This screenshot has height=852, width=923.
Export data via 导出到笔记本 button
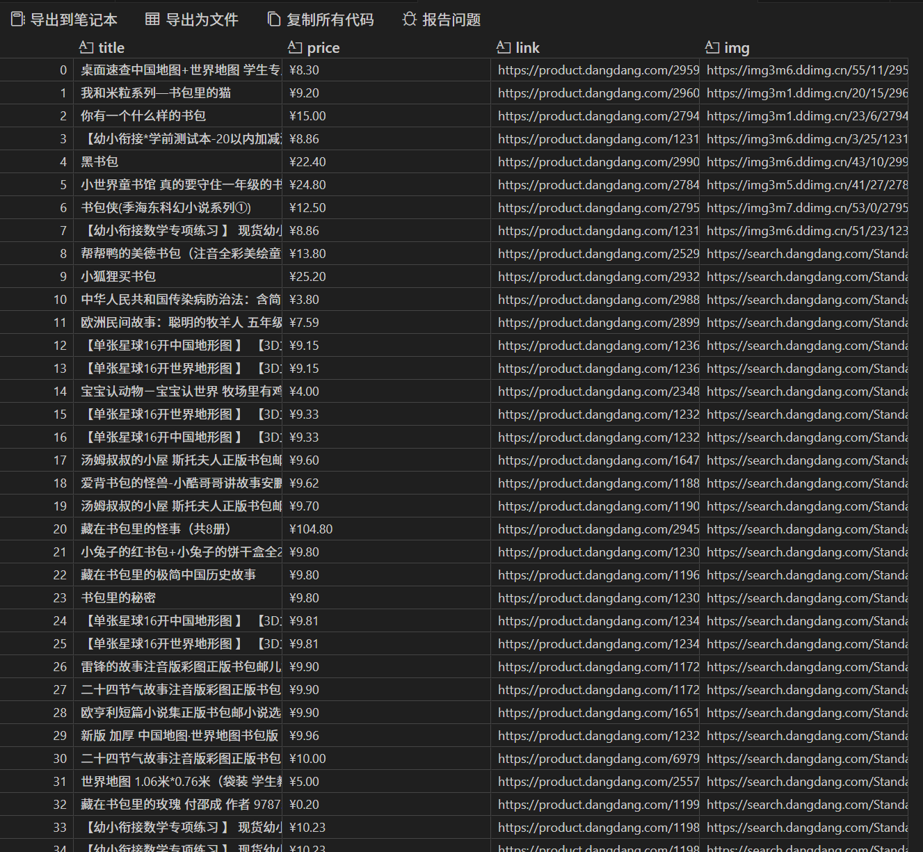(x=64, y=19)
